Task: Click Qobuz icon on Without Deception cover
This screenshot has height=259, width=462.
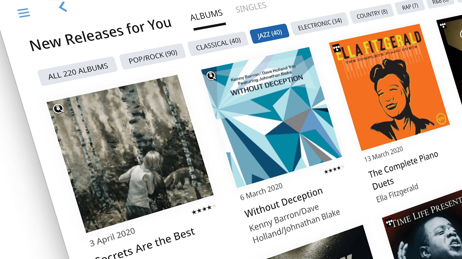Action: point(211,76)
